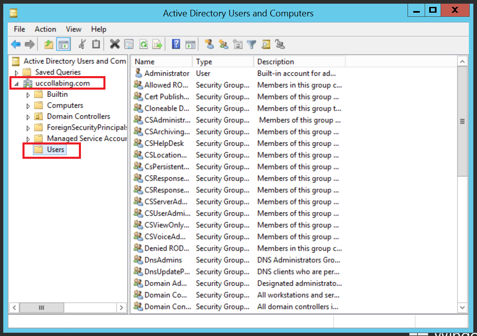Select the Builtin folder
This screenshot has height=336, width=477.
click(57, 95)
